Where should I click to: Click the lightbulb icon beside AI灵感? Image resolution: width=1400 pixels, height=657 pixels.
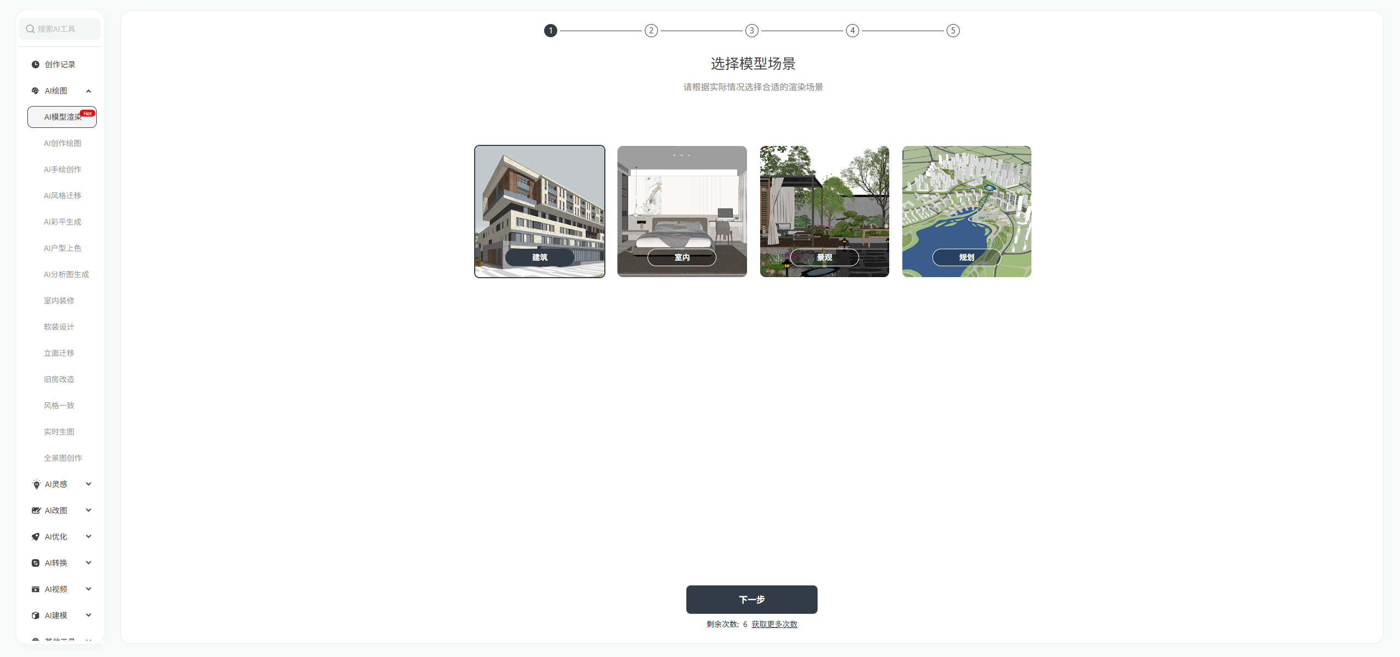(x=36, y=484)
